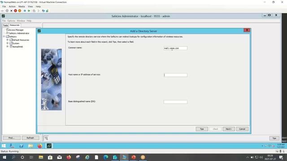This screenshot has height=161, width=287.
Task: Click the Refresh button
Action: [x=30, y=138]
